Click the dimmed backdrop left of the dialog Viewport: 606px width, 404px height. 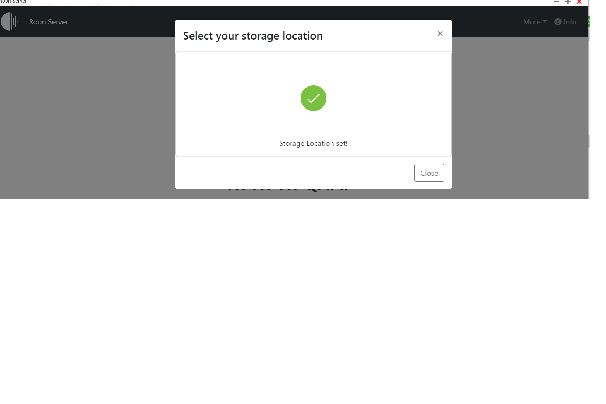[89, 118]
